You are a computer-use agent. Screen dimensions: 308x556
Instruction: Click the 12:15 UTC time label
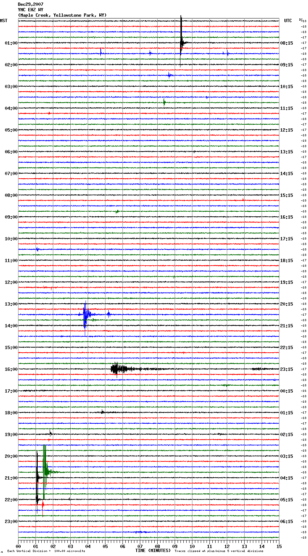287,130
